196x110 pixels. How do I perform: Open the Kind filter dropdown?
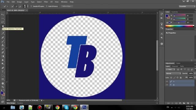(170, 69)
